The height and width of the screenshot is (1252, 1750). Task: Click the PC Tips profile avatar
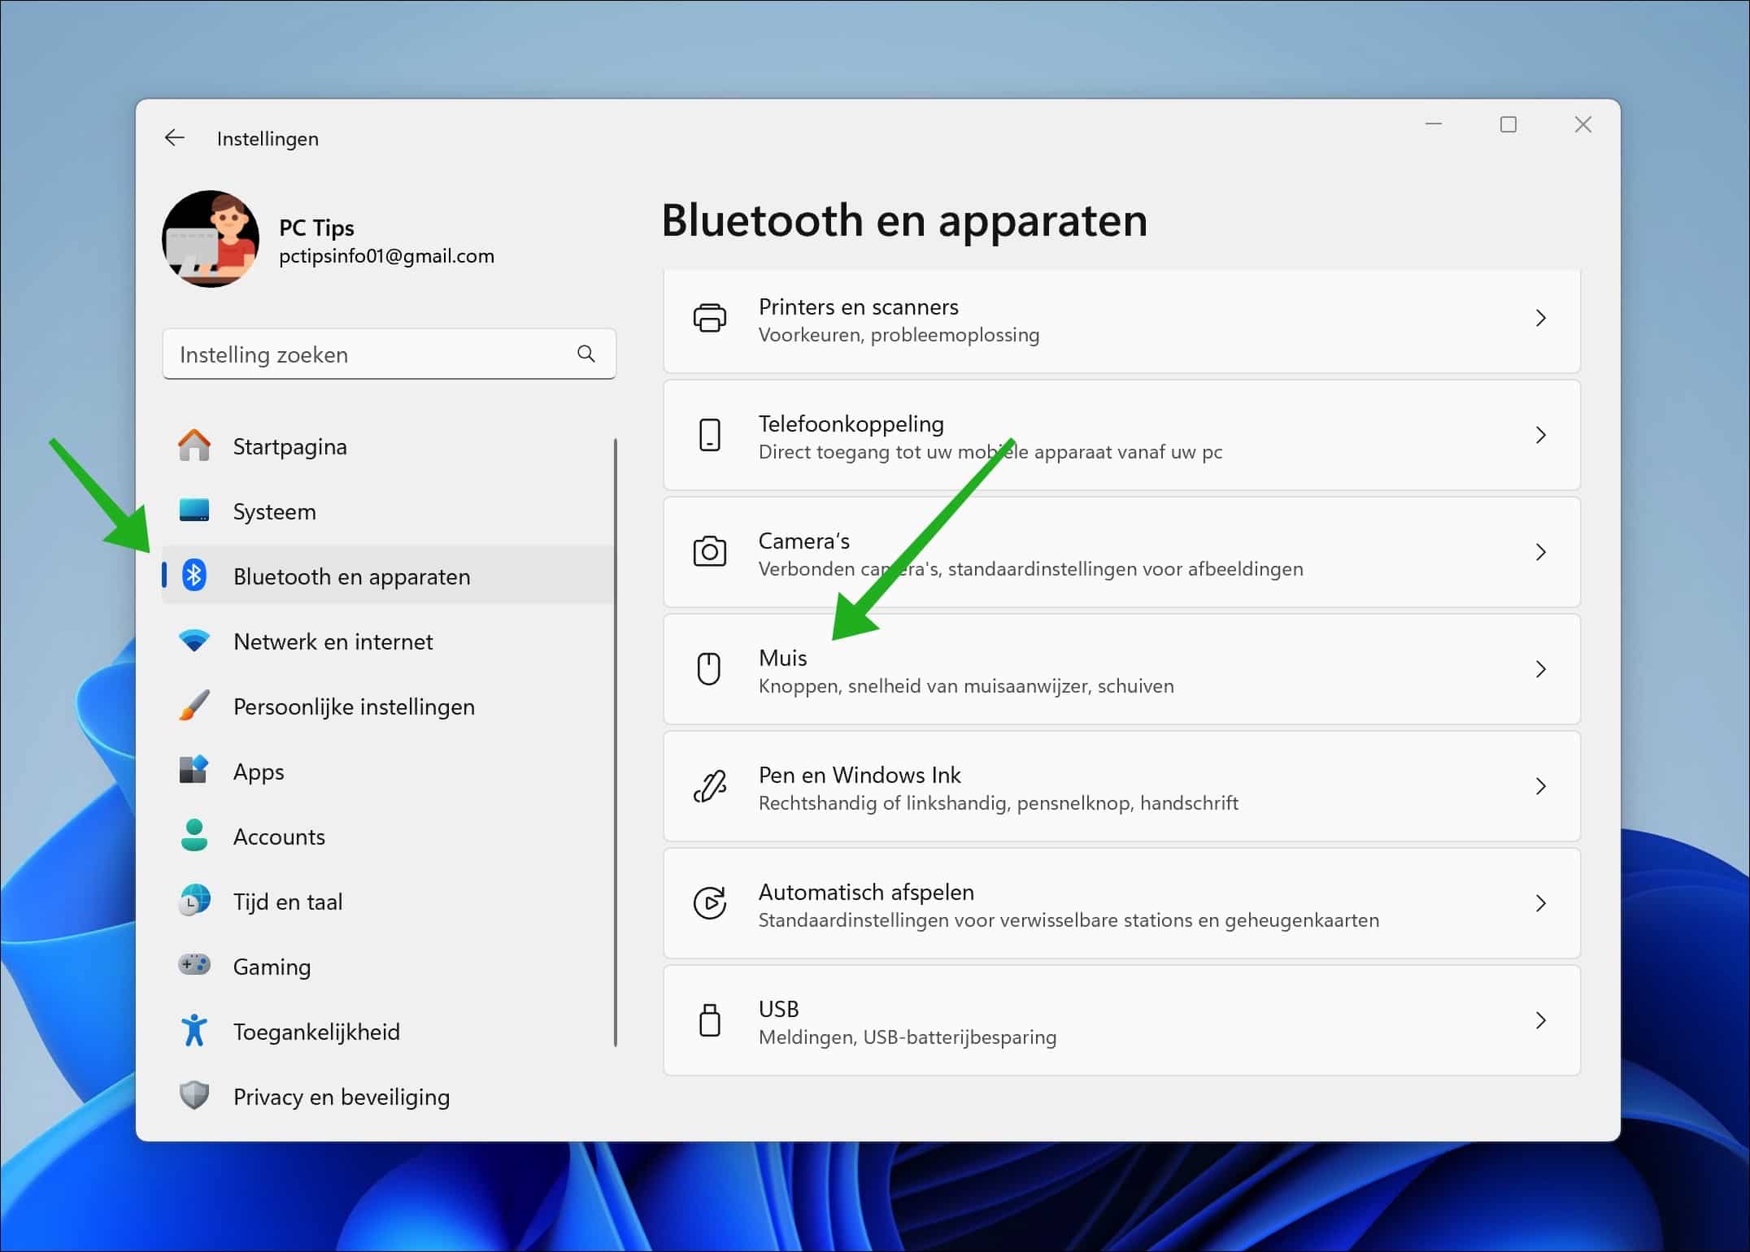click(210, 238)
